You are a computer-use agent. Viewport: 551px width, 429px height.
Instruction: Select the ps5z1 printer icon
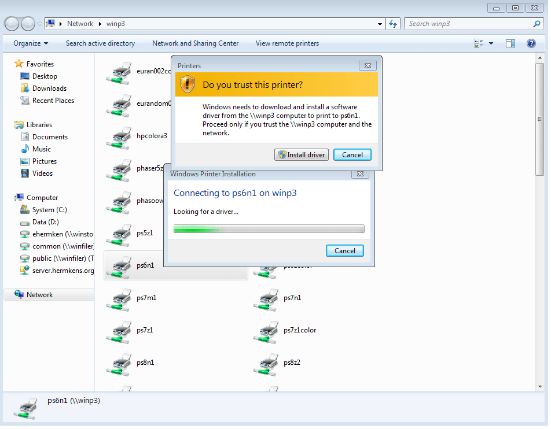tap(119, 235)
